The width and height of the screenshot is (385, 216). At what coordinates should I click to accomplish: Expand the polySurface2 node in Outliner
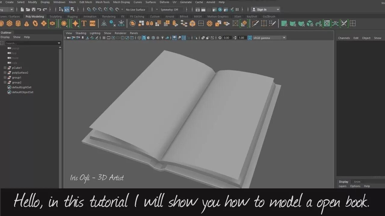pyautogui.click(x=5, y=73)
